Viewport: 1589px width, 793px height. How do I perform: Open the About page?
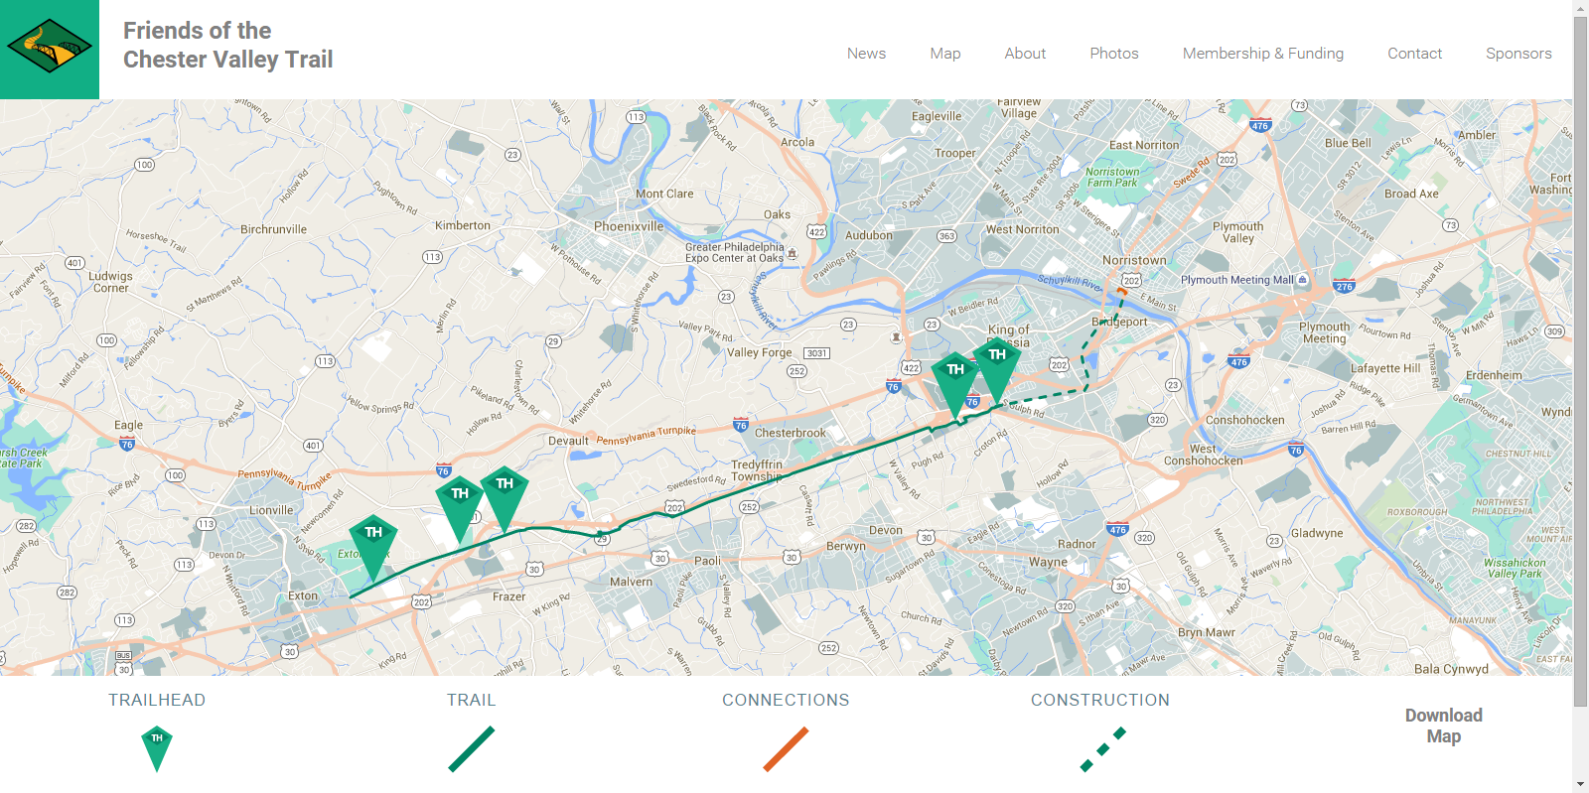(x=1025, y=54)
